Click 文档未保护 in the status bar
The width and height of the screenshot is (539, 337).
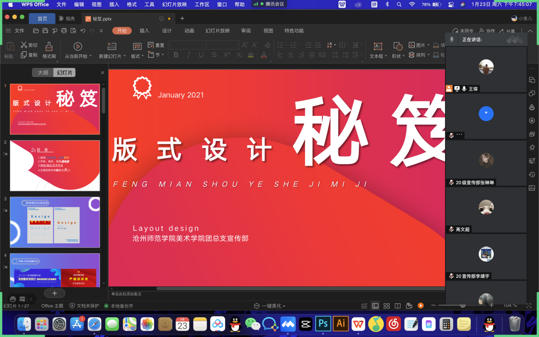point(84,306)
